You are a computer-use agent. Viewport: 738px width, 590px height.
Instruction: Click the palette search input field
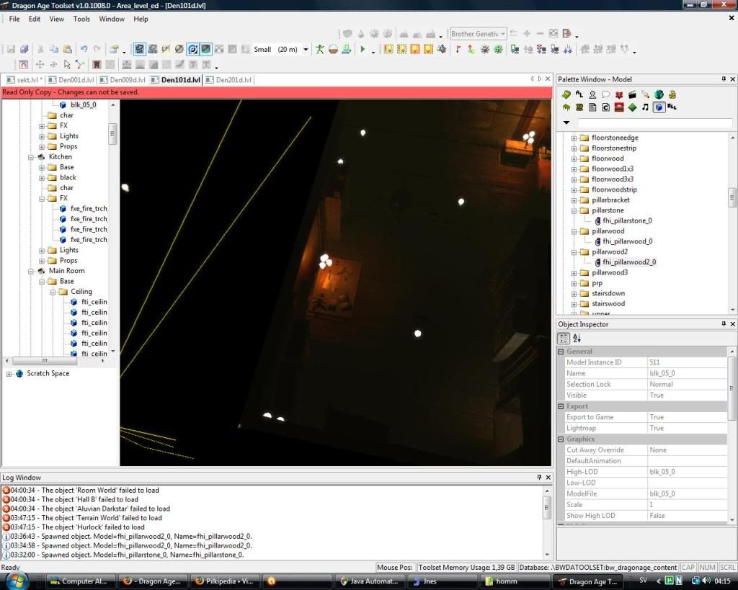point(654,123)
